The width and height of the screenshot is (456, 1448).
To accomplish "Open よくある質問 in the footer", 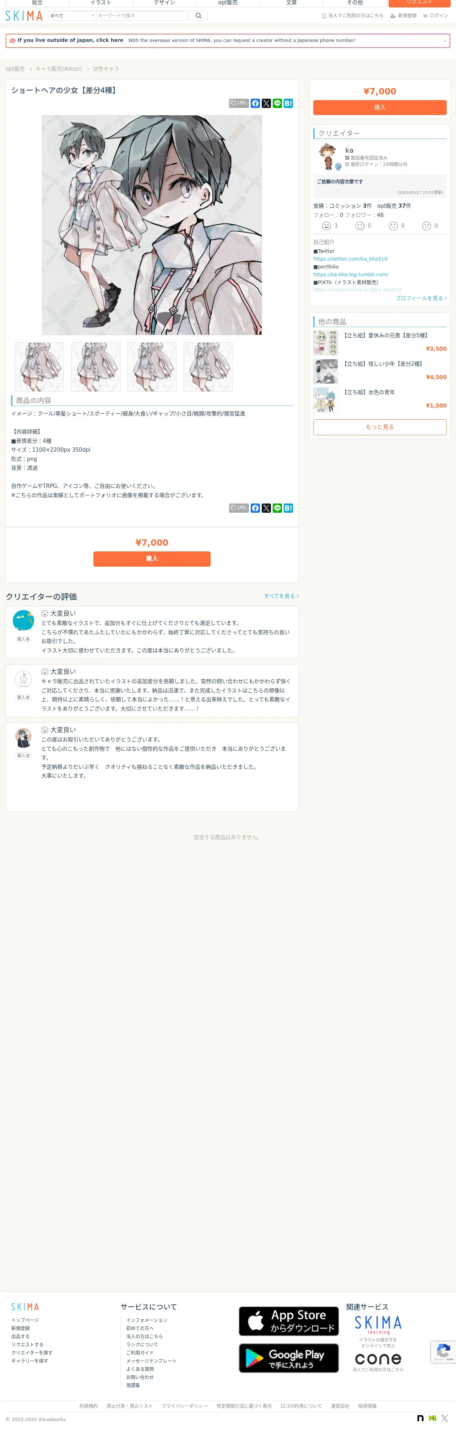I will (140, 1369).
